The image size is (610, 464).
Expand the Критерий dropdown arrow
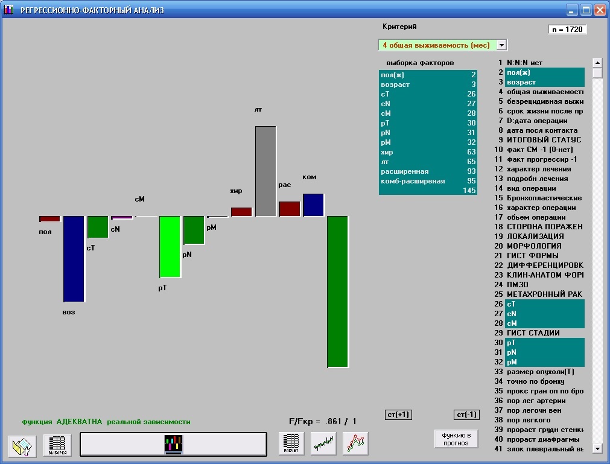(501, 45)
